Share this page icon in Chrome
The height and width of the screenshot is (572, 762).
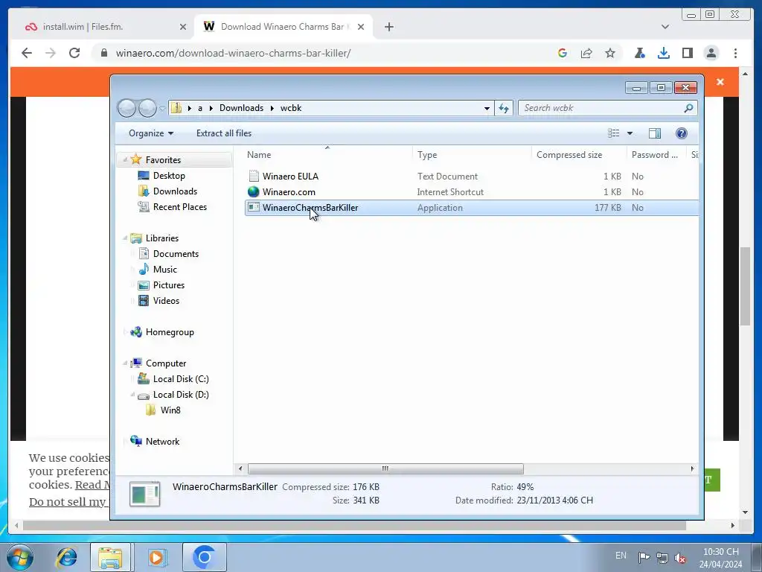pos(586,53)
